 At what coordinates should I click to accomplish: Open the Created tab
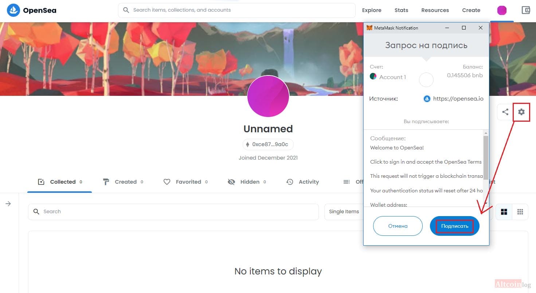[x=123, y=182]
